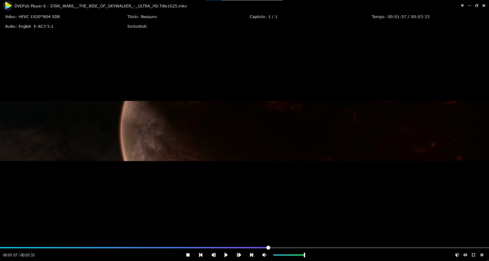This screenshot has width=489, height=261.
Task: Skip to the next chapter
Action: (x=252, y=255)
